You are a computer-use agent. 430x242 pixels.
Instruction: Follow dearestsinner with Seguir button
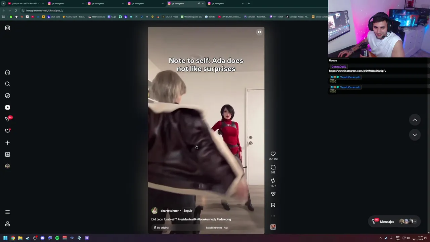[188, 211]
